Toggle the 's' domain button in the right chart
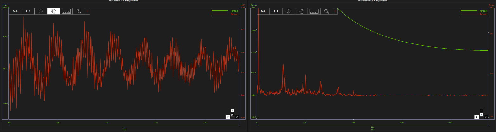Image resolution: width=496 pixels, height=132 pixels. [x=481, y=110]
